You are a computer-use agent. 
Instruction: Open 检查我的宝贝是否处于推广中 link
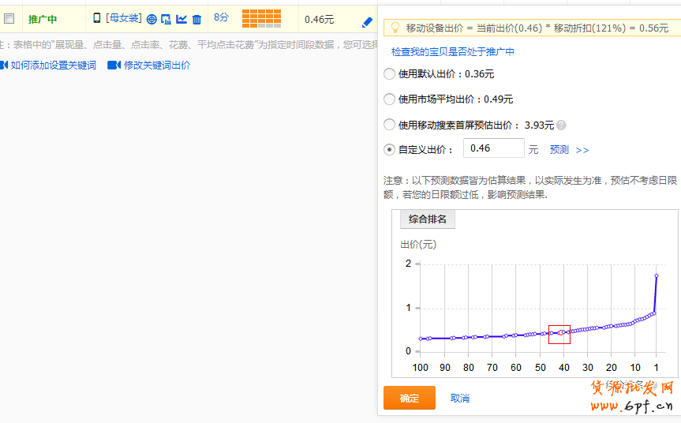point(453,52)
